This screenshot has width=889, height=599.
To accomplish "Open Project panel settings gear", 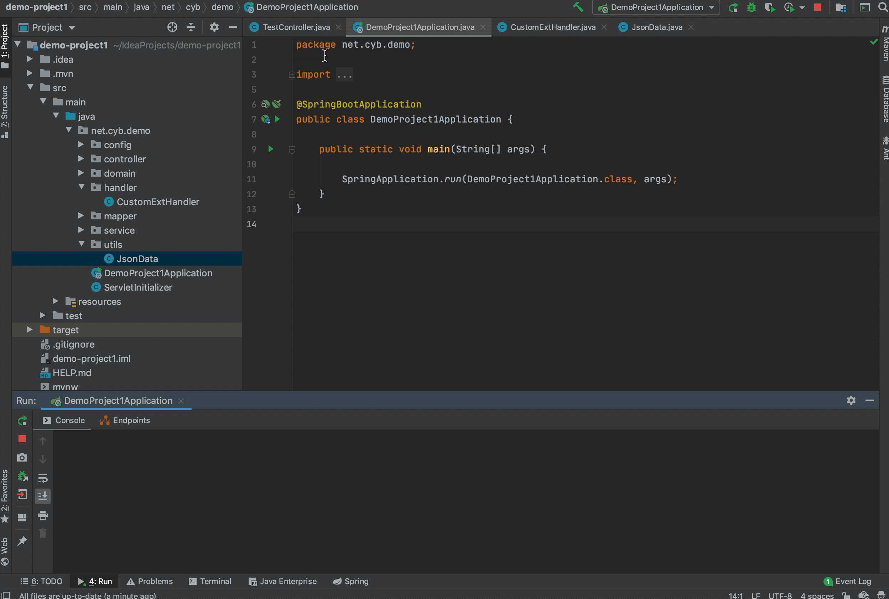I will tap(214, 27).
